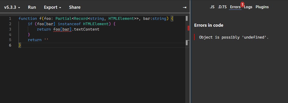
Task: Click line number 6 in the gutter
Action: (x=10, y=45)
